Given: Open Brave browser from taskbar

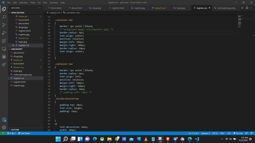Looking at the screenshot, I should (168, 139).
